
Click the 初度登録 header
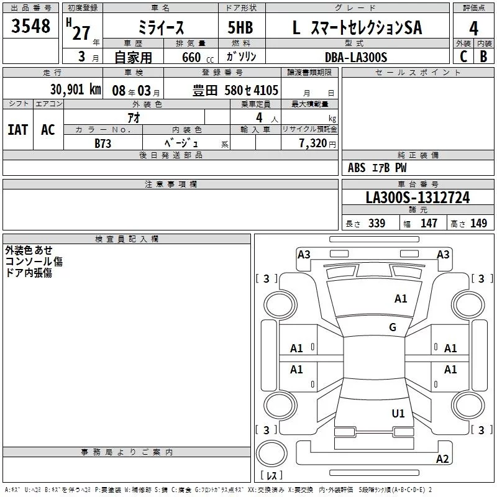pos(83,8)
